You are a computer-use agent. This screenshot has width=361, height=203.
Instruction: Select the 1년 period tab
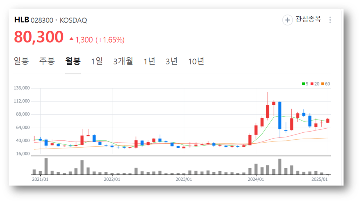(x=149, y=61)
